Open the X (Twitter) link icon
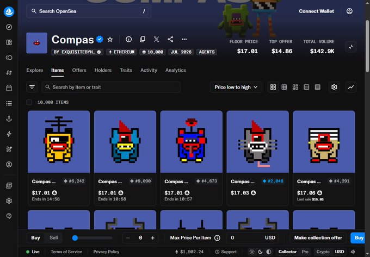 157,39
